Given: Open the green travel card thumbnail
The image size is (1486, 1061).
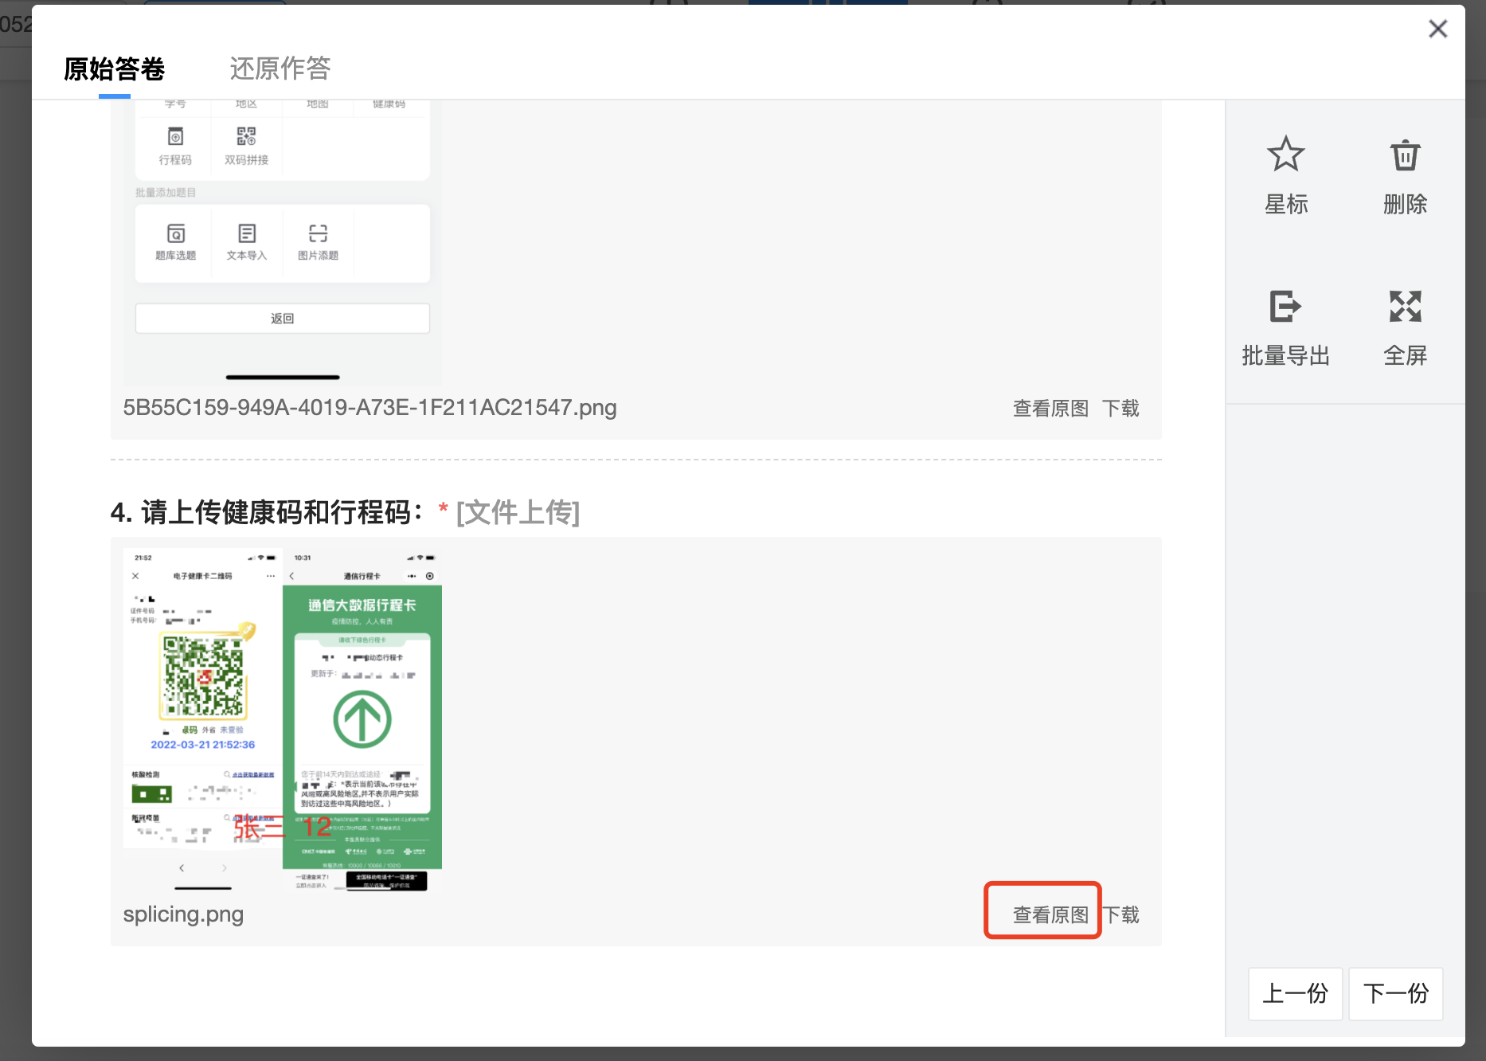Looking at the screenshot, I should coord(362,719).
